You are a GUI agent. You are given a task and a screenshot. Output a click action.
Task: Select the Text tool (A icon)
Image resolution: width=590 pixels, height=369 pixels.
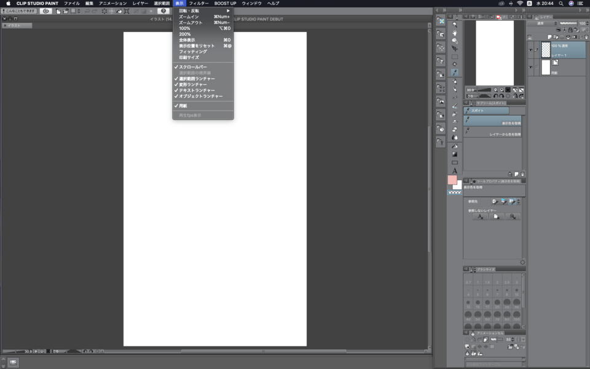455,170
